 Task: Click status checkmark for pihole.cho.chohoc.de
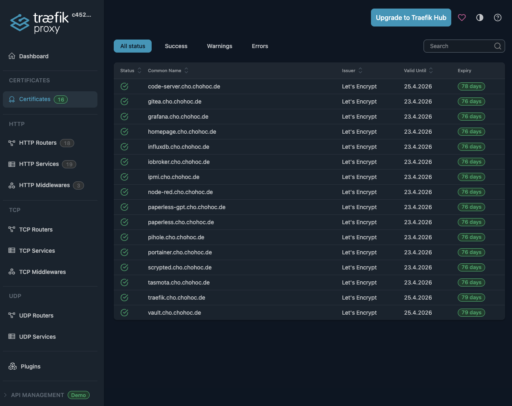point(124,237)
